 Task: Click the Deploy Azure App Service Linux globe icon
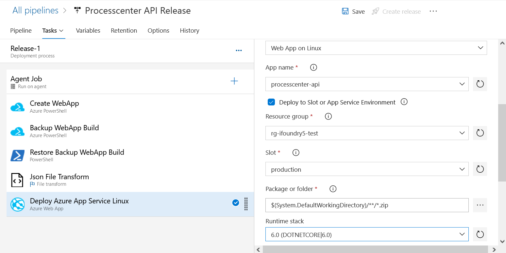(17, 204)
